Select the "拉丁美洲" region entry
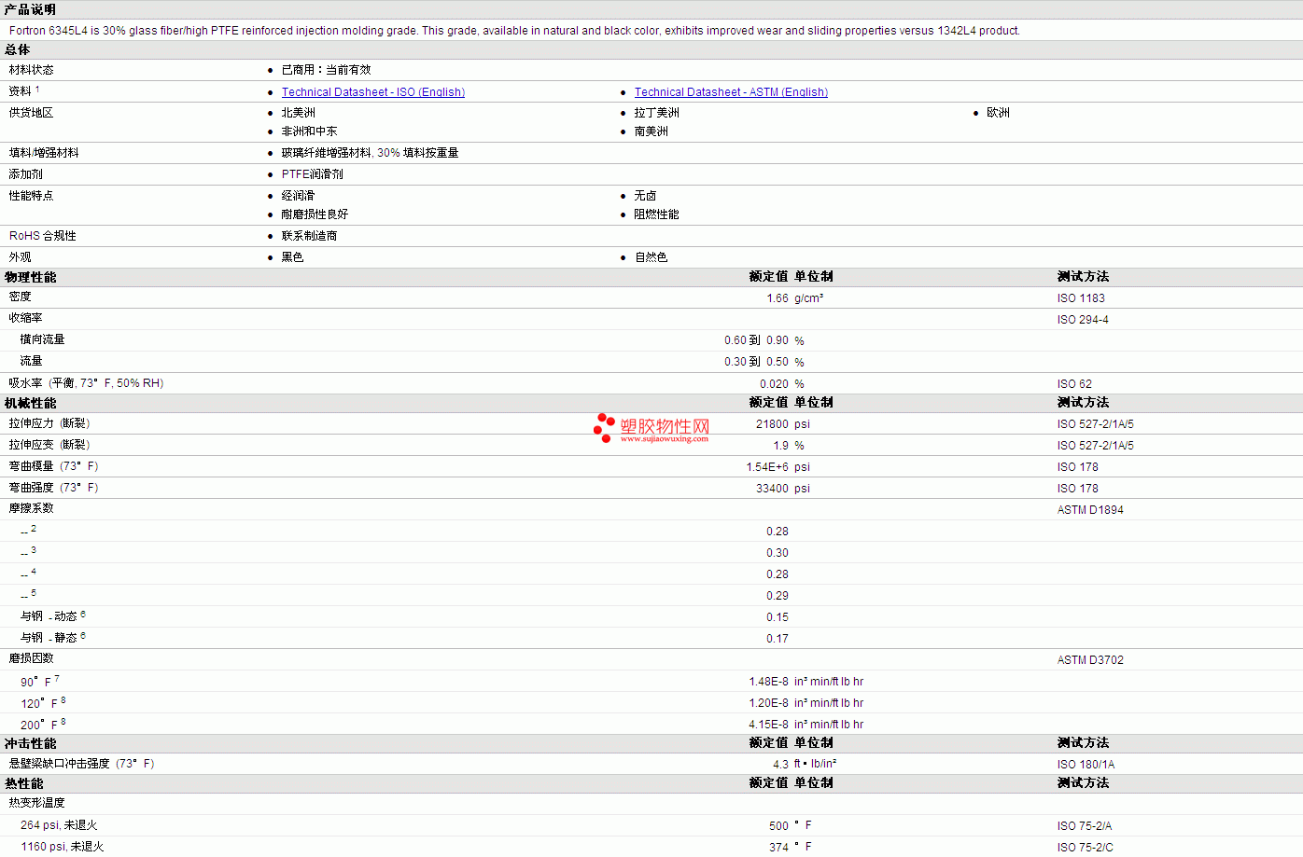Screen dimensions: 1303x857 tap(657, 113)
